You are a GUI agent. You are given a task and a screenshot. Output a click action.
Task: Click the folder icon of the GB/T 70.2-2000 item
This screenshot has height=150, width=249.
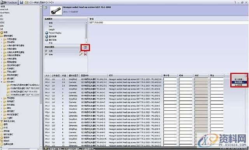pos(8,88)
